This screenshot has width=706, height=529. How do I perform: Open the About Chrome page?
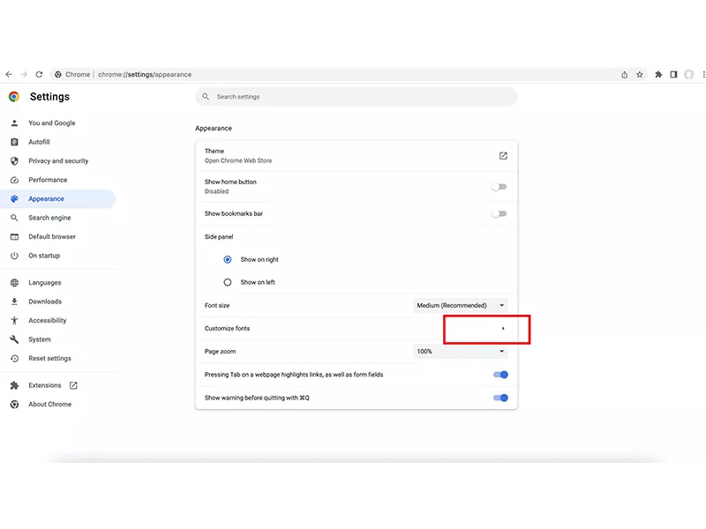(50, 405)
